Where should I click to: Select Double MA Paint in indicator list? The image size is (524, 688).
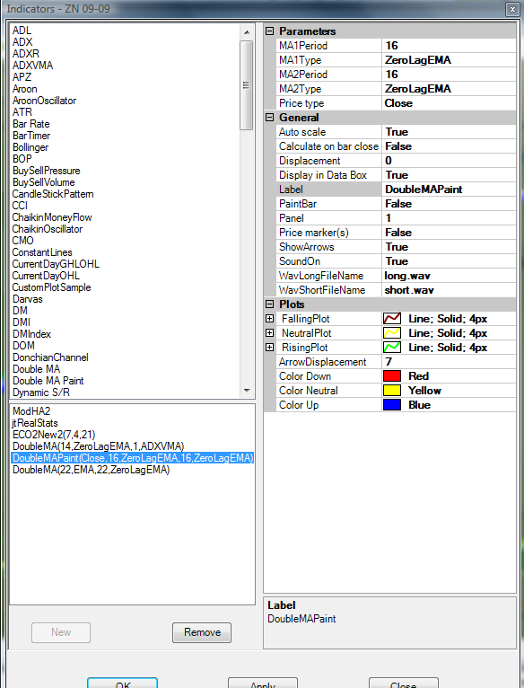[48, 381]
